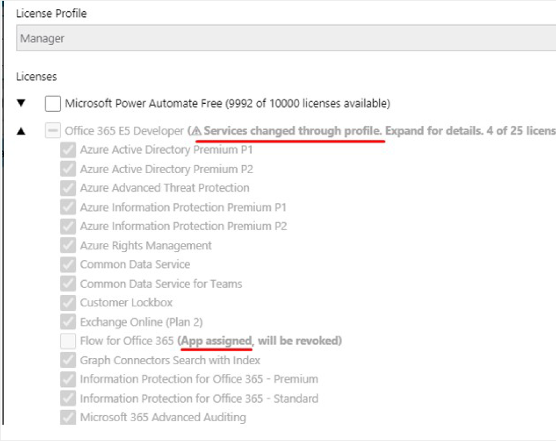Uncheck Azure Information Protection Premium P1
The width and height of the screenshot is (556, 441).
click(68, 207)
